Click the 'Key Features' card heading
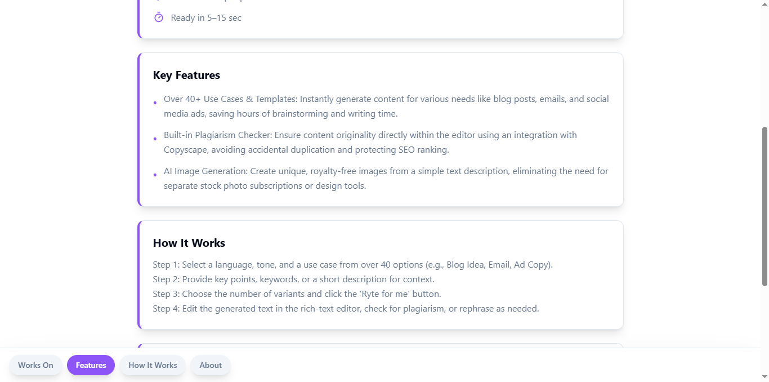The width and height of the screenshot is (769, 382). (186, 75)
